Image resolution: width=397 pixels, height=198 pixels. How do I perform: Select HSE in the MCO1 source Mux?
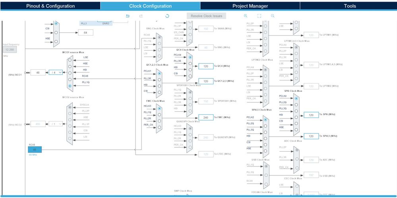click(x=70, y=67)
